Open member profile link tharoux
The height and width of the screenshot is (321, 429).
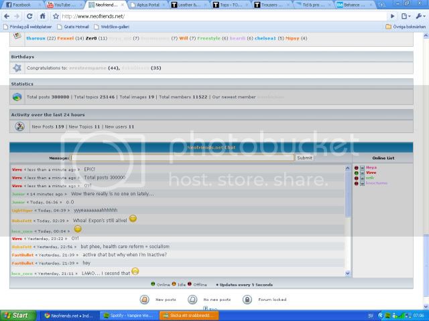point(36,38)
